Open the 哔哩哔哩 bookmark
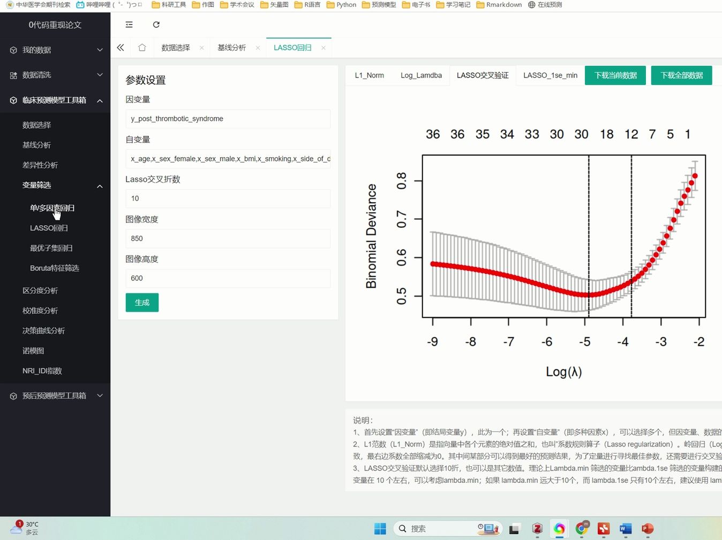 pos(109,5)
